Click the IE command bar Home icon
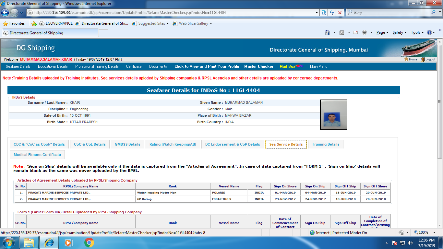443x249 pixels. (328, 32)
